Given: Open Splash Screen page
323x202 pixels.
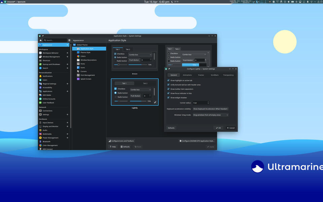Looking at the screenshot, I should 89,79.
